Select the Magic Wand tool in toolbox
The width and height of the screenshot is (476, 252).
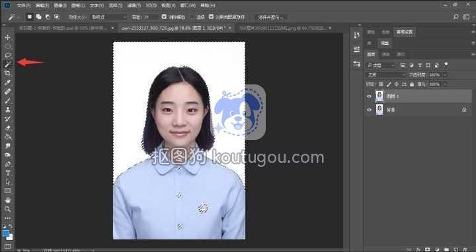(7, 64)
